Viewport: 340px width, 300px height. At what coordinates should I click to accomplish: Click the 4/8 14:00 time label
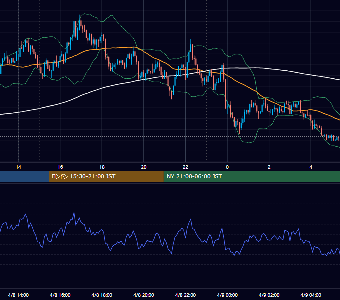(18, 295)
